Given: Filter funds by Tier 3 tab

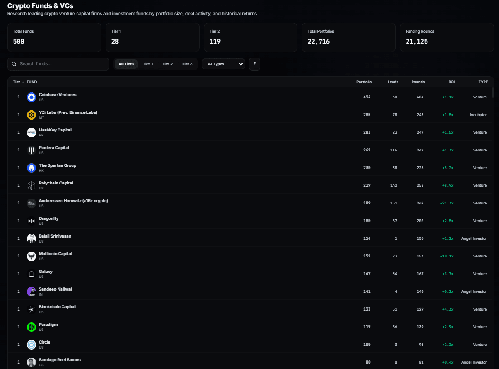Looking at the screenshot, I should click(x=187, y=64).
